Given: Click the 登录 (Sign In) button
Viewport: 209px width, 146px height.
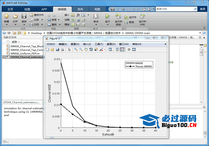Looking at the screenshot, I should point(203,9).
